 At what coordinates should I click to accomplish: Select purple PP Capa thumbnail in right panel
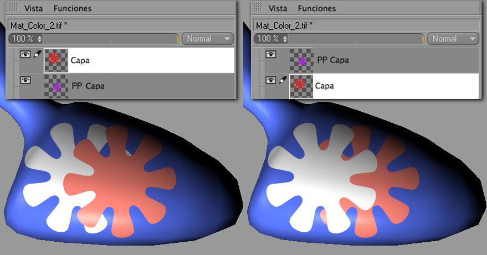[302, 60]
